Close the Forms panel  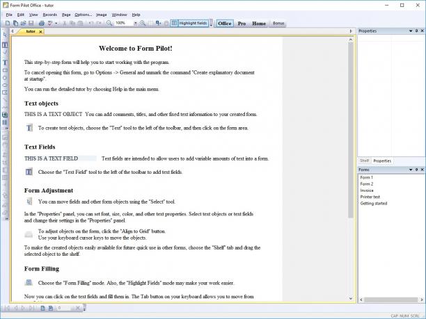[x=423, y=170]
